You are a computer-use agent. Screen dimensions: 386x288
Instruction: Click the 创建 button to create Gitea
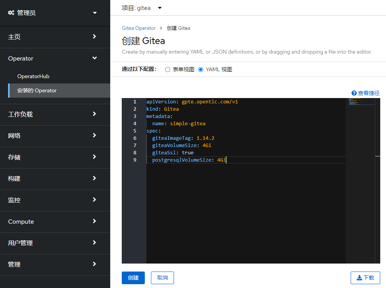133,278
